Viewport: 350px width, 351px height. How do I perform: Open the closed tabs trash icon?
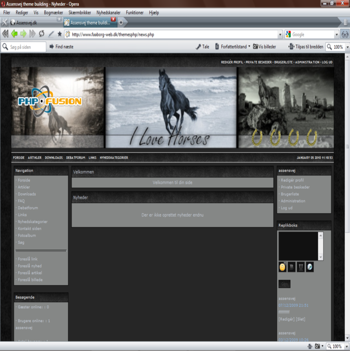[345, 22]
